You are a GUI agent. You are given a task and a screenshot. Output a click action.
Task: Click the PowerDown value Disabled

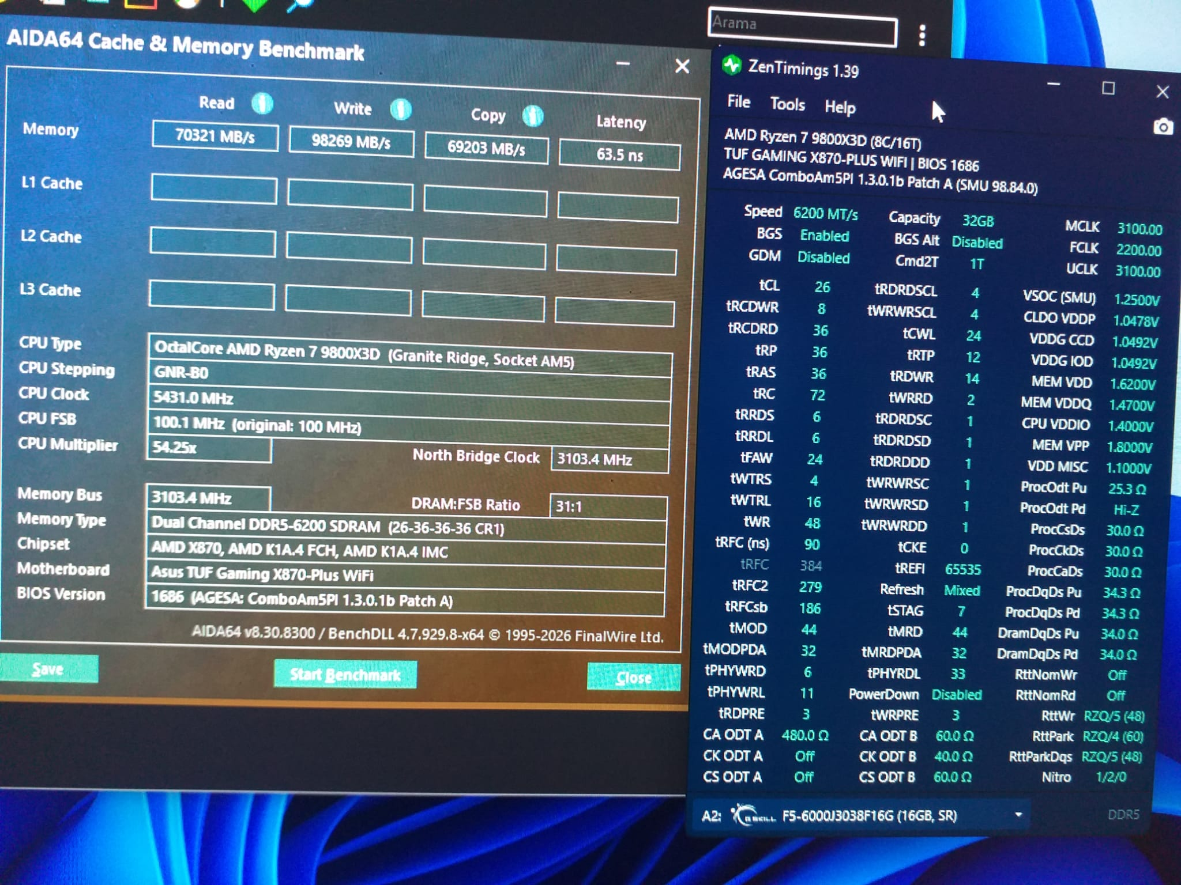(x=956, y=694)
